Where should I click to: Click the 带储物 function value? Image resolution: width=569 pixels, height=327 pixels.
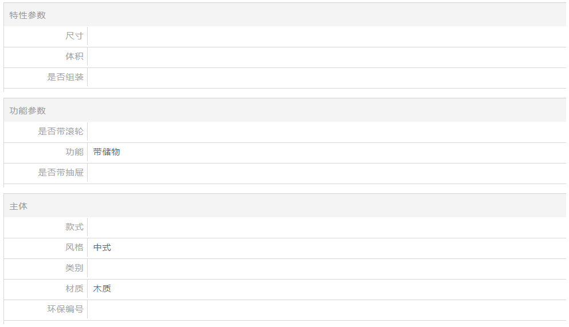coord(107,152)
